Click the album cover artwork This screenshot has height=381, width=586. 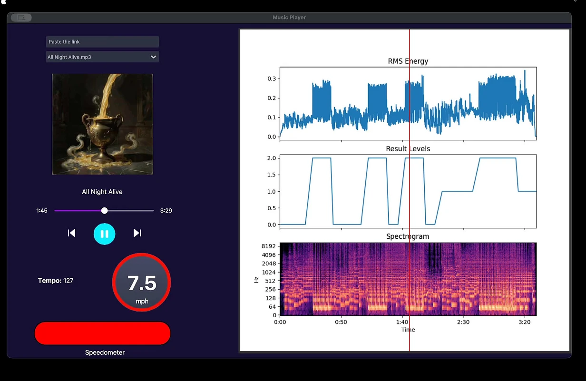(102, 124)
